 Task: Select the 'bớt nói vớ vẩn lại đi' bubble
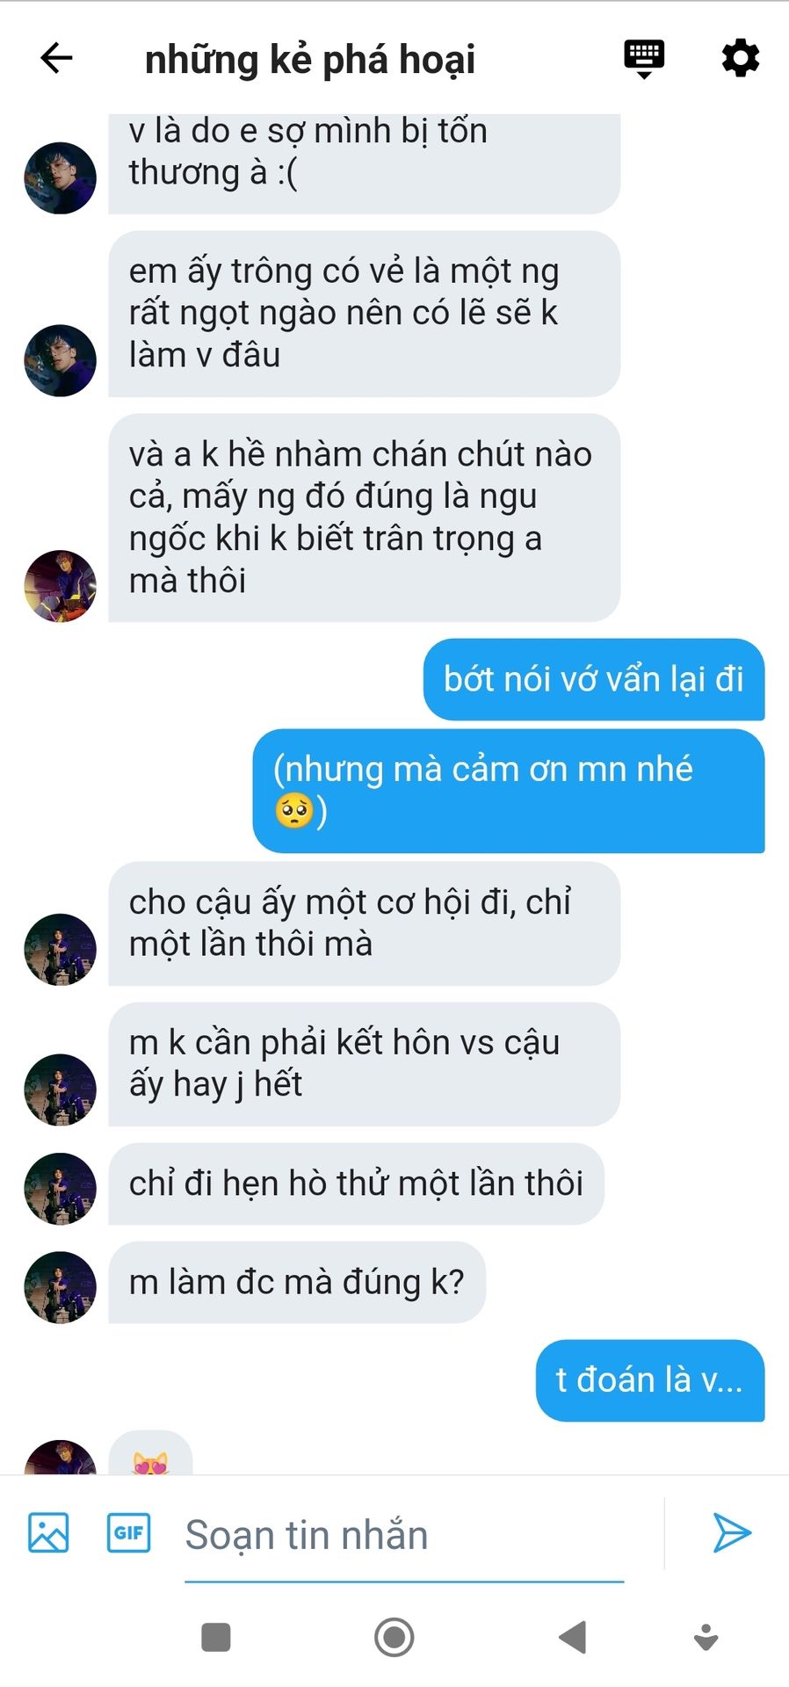pyautogui.click(x=594, y=679)
